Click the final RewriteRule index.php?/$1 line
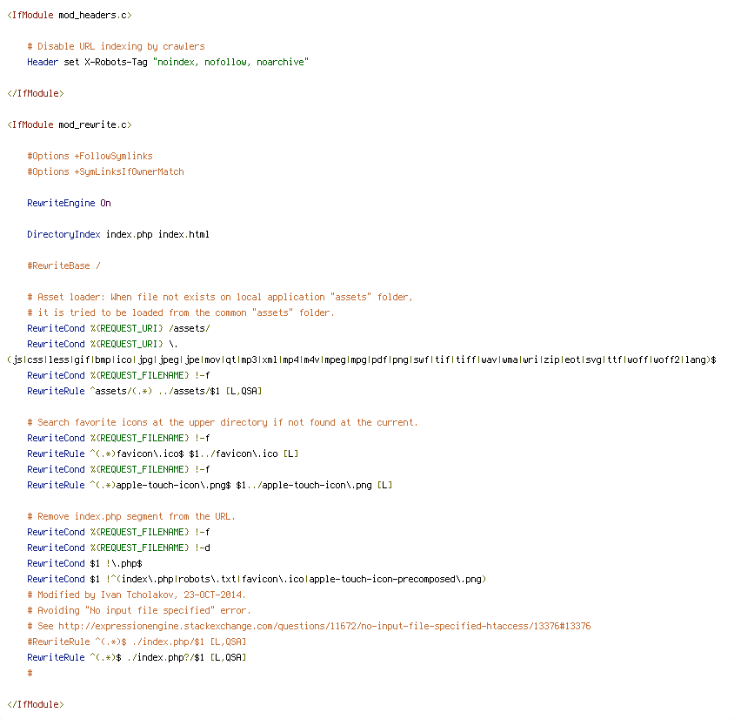The image size is (734, 719). pos(137,658)
